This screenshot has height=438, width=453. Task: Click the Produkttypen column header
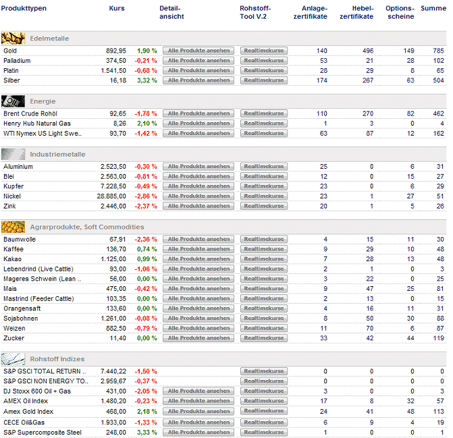[x=24, y=8]
